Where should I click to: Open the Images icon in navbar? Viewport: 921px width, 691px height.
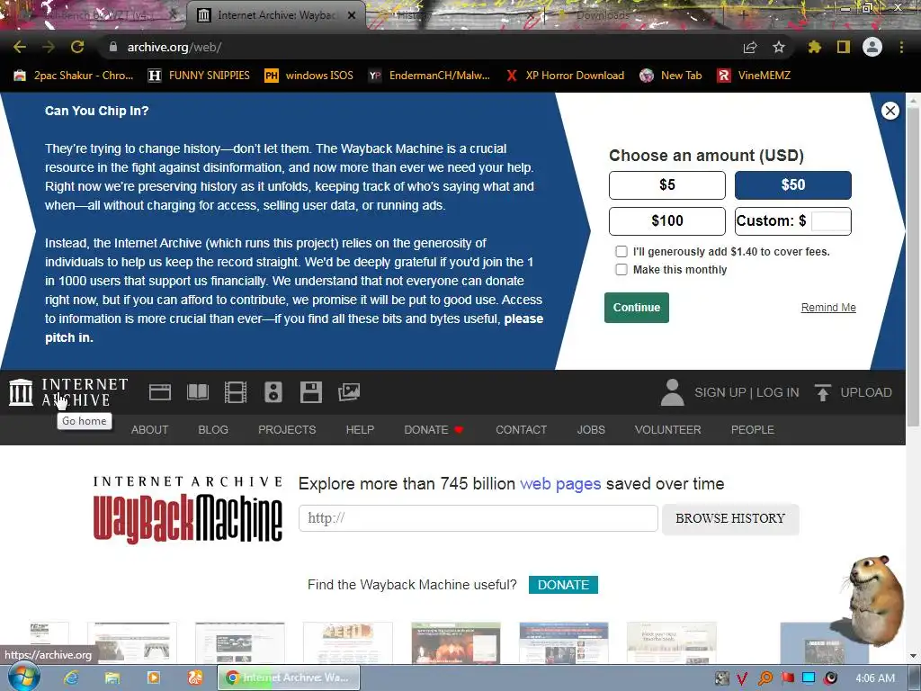pos(349,392)
